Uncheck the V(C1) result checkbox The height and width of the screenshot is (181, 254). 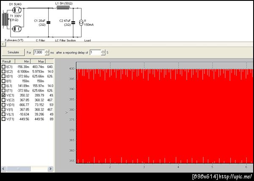pyautogui.click(x=3, y=95)
